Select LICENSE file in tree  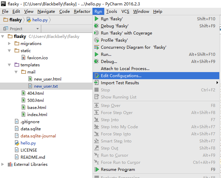(x=29, y=150)
